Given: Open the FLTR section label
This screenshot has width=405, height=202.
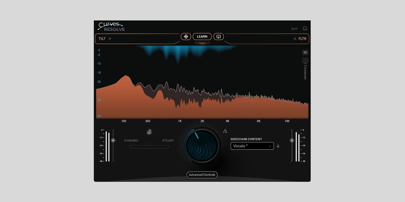Looking at the screenshot, I should click(x=302, y=39).
